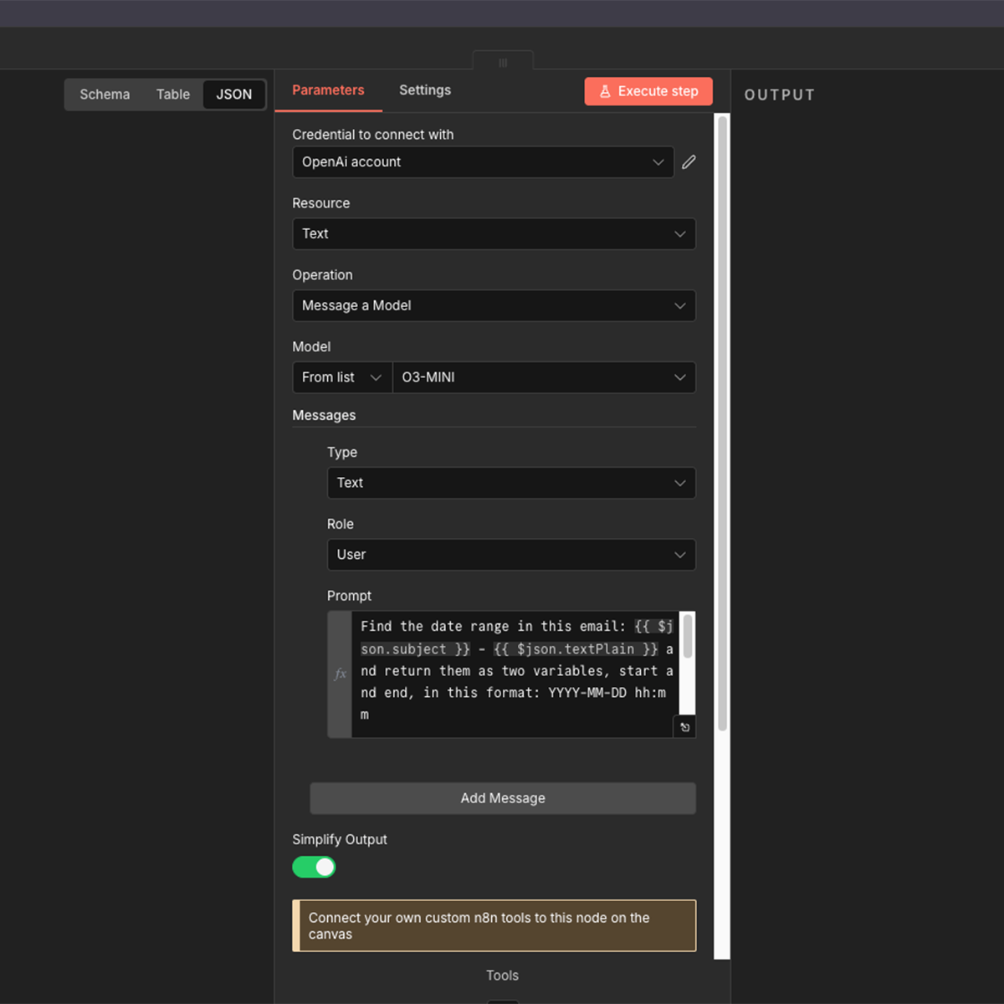Disable the Simplify Output toggle
This screenshot has width=1004, height=1004.
coord(314,867)
